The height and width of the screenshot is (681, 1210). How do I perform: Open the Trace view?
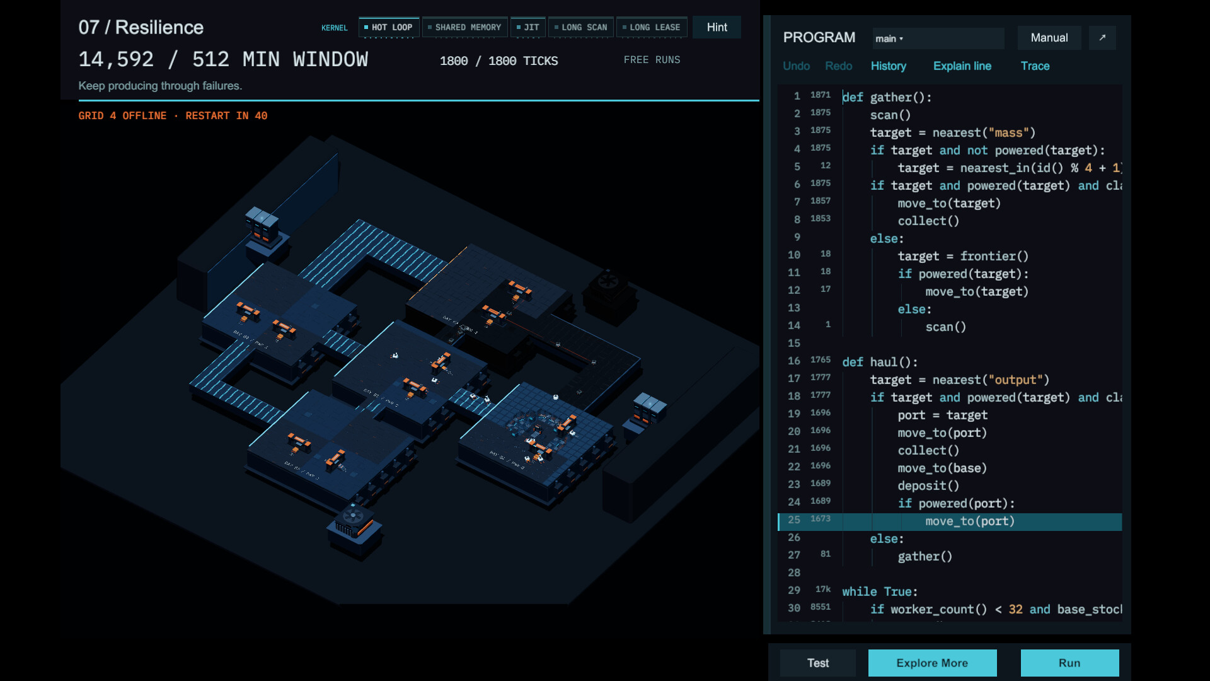tap(1035, 66)
